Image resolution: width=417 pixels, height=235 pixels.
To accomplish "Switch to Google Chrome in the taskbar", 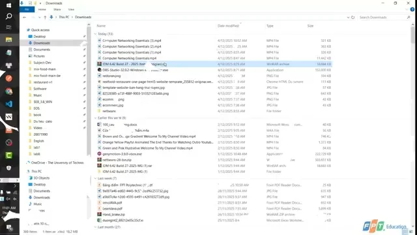I will (8, 91).
